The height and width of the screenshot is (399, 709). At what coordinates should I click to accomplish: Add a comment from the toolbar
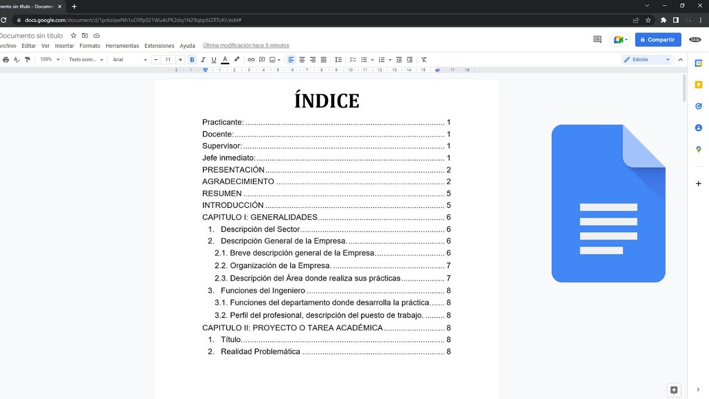coord(262,59)
